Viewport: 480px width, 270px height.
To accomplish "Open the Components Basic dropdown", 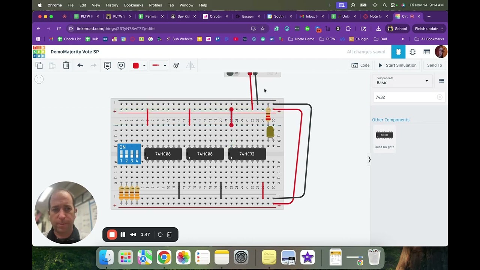I will click(402, 81).
